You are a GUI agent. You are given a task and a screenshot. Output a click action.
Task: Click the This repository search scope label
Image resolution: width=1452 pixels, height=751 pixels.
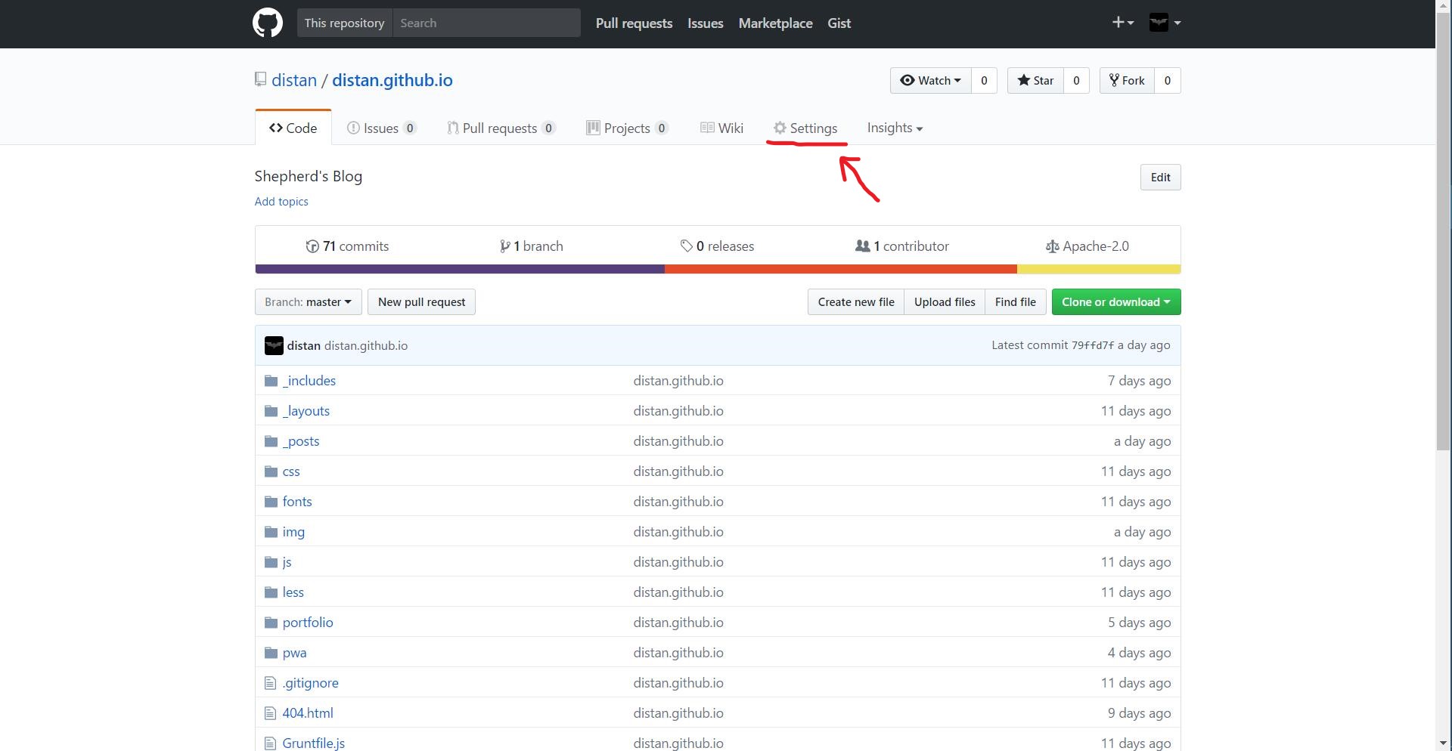tap(344, 23)
